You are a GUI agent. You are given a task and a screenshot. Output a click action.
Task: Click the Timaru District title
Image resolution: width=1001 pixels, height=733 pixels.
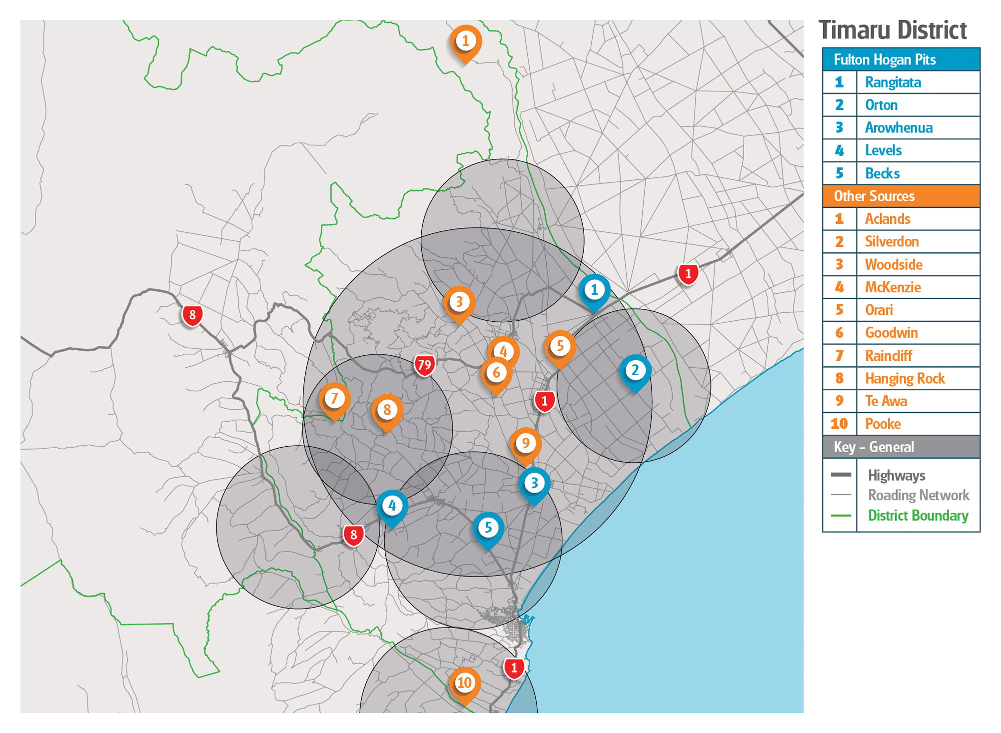pyautogui.click(x=893, y=30)
